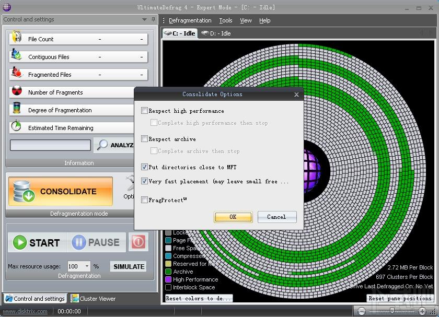This screenshot has height=317, width=439.
Task: Toggle Complete high performance then stop
Action: 154,123
